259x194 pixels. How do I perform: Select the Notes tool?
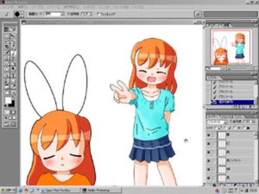pyautogui.click(x=7, y=86)
